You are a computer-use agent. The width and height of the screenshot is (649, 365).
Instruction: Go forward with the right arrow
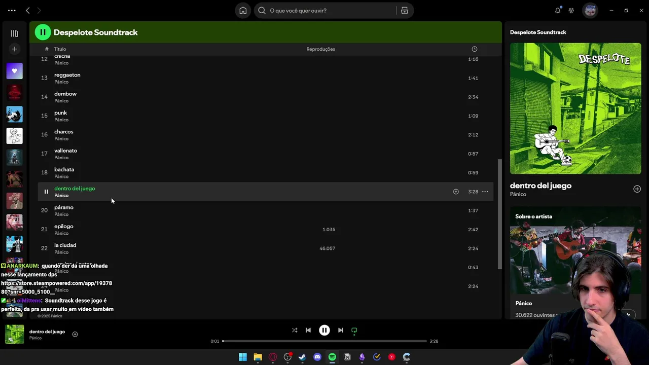pyautogui.click(x=39, y=10)
